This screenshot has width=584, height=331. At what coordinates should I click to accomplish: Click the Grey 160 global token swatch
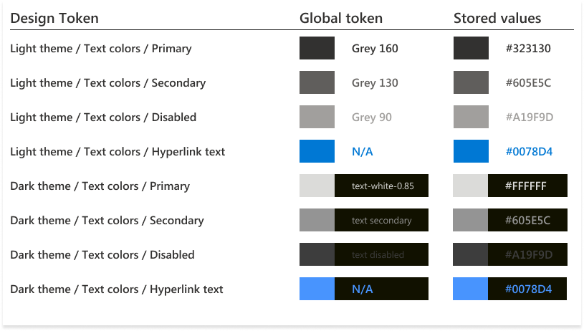coord(317,48)
